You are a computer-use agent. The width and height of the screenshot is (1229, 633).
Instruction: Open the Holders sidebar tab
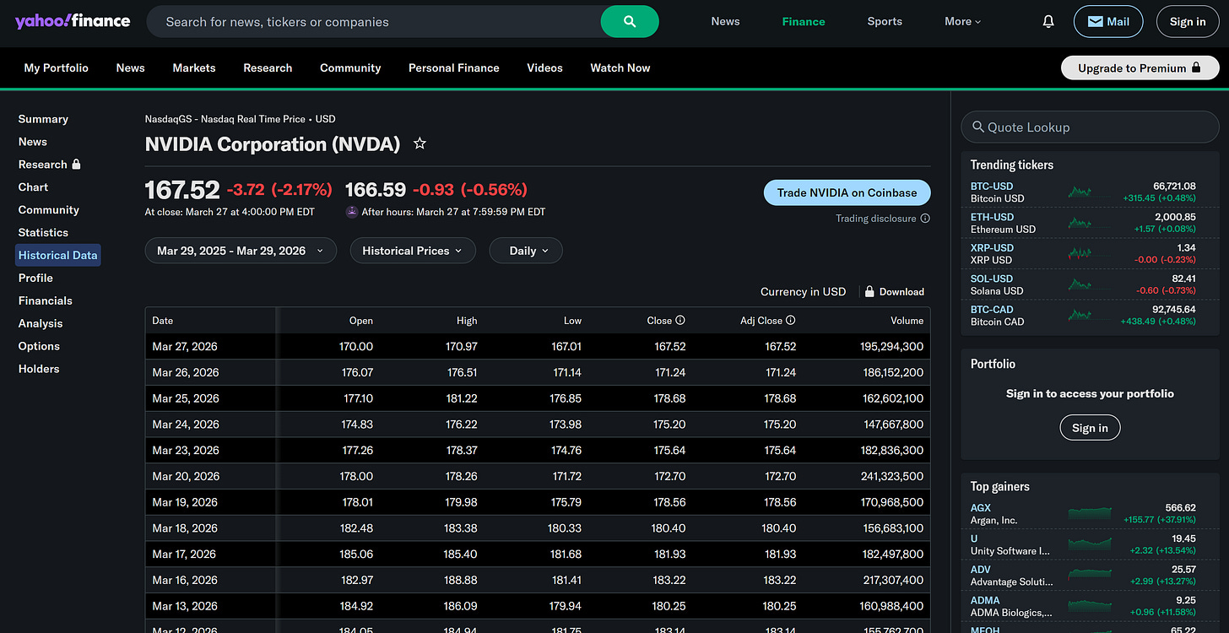[39, 369]
